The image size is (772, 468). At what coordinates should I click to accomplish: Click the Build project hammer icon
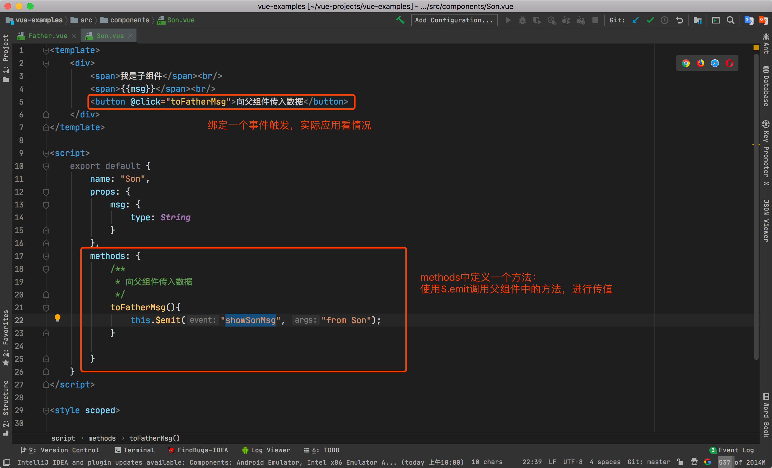400,20
